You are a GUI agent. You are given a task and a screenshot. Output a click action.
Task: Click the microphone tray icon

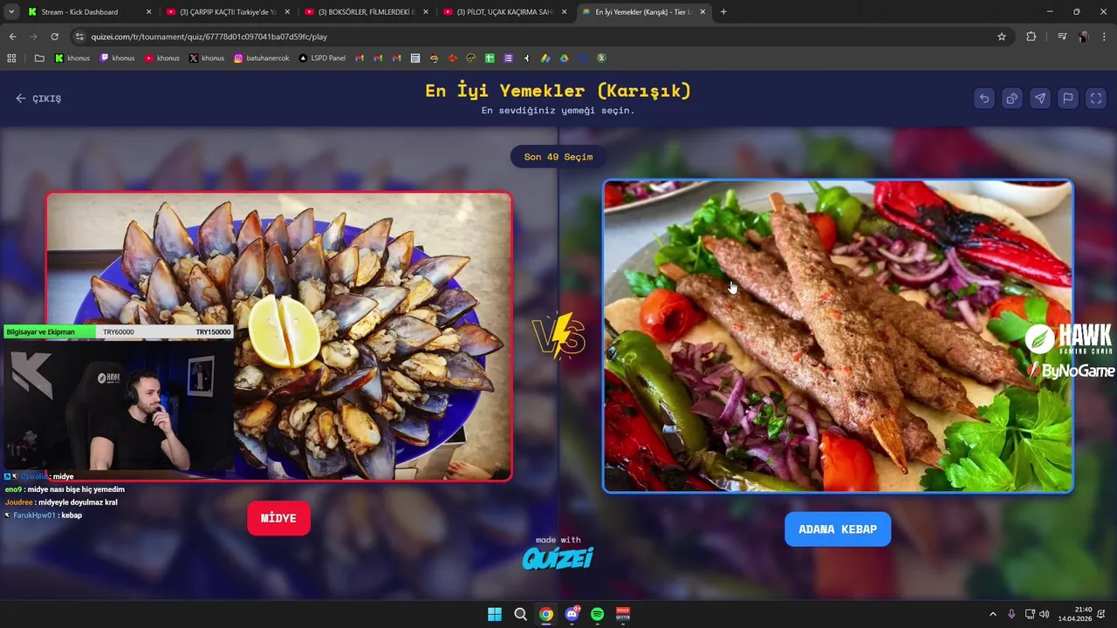1011,614
